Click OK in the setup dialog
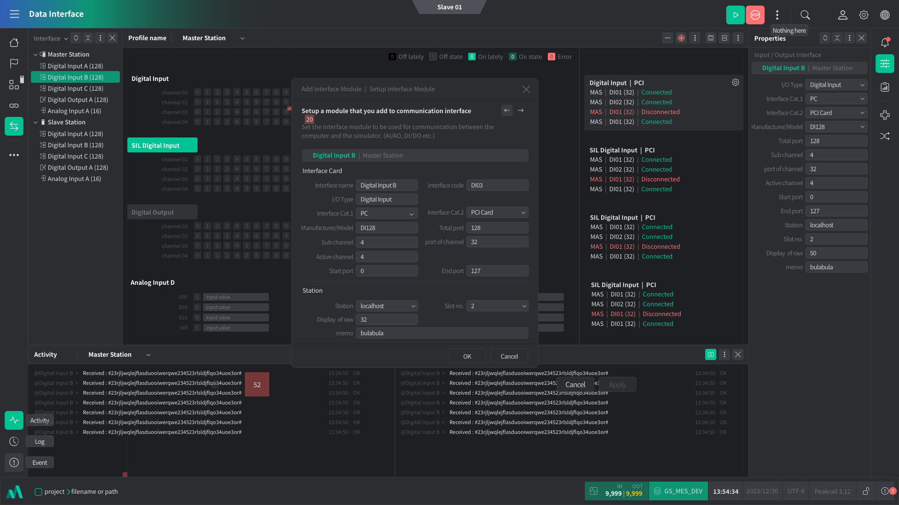 tap(467, 356)
